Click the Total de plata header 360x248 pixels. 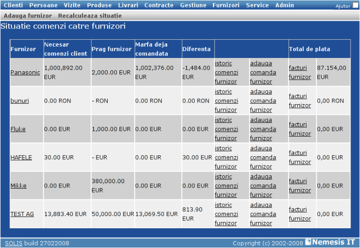[319, 49]
